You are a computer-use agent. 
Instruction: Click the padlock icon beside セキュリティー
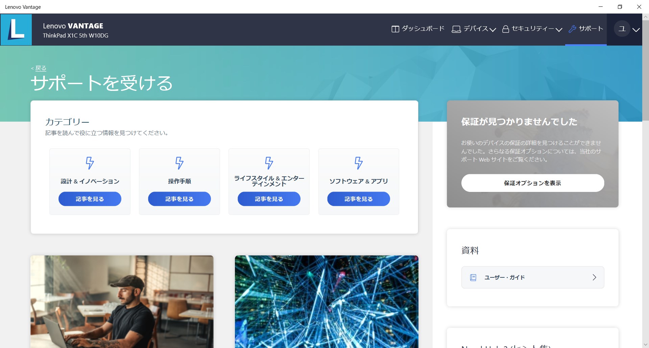505,29
